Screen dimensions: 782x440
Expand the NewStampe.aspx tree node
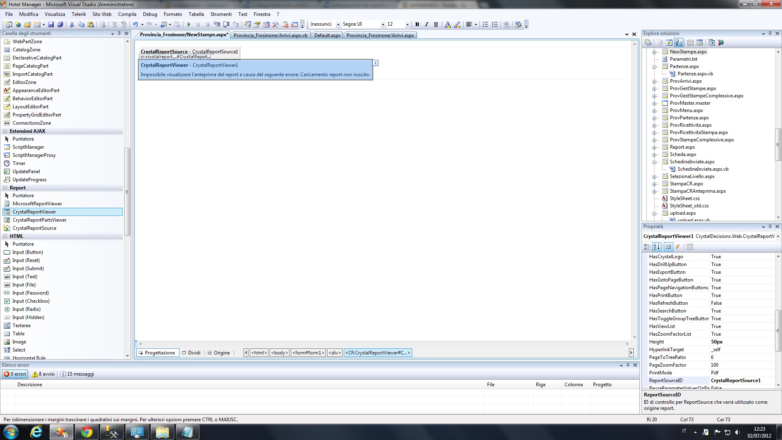pos(655,52)
